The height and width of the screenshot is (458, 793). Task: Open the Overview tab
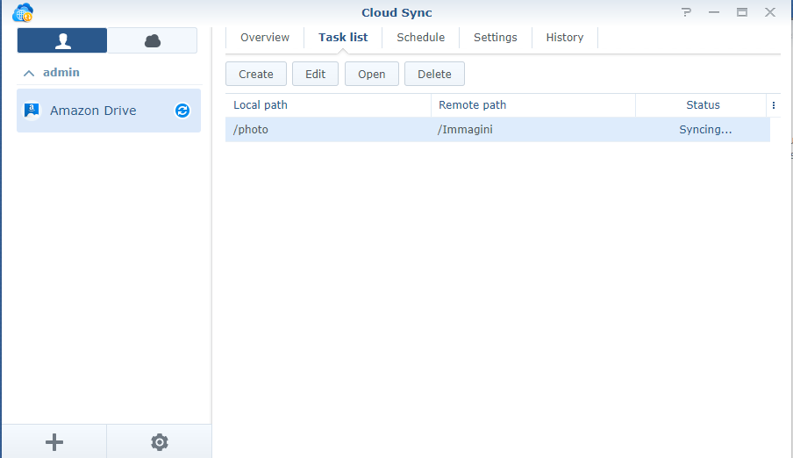[265, 38]
